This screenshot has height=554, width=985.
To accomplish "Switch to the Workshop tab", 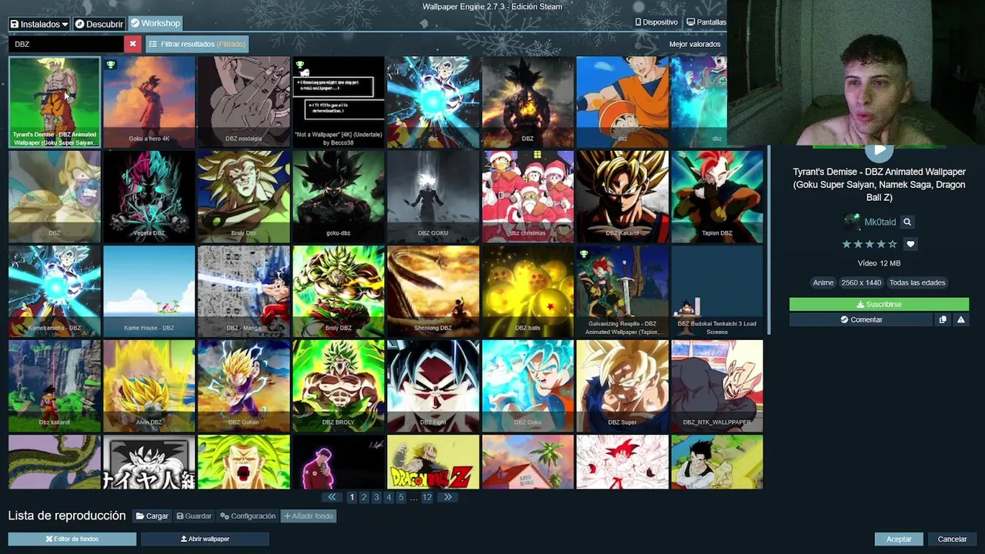I will click(155, 23).
